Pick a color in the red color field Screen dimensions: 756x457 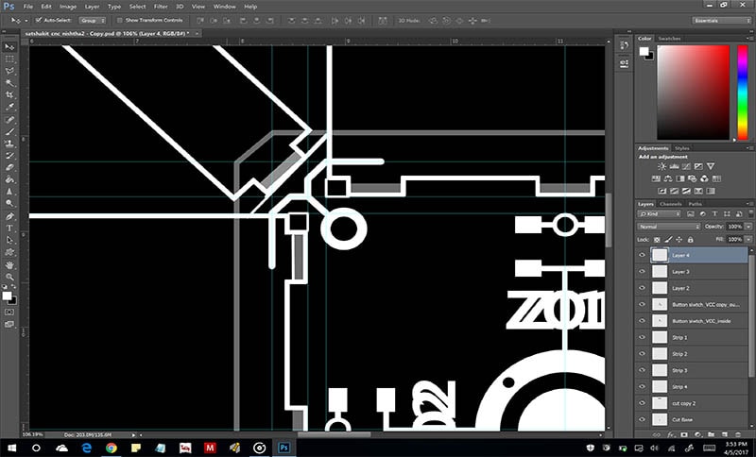pyautogui.click(x=694, y=93)
